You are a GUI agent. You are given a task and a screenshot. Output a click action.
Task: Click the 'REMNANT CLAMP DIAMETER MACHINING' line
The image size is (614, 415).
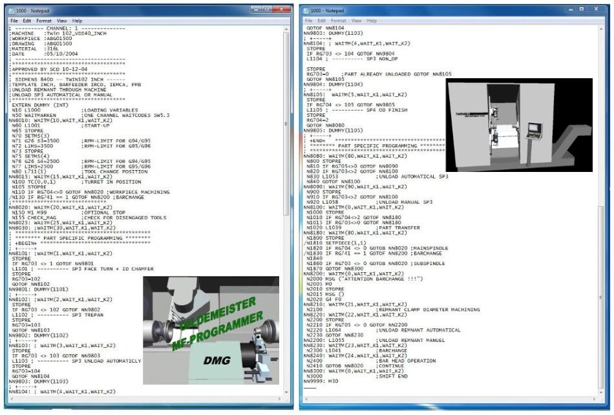pyautogui.click(x=393, y=310)
